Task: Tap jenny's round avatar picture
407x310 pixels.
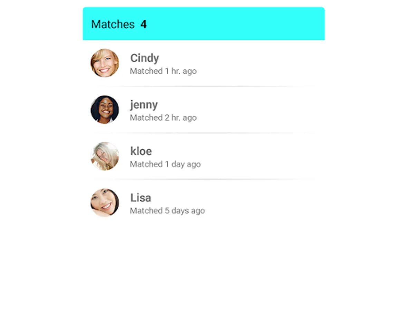Action: (x=105, y=110)
